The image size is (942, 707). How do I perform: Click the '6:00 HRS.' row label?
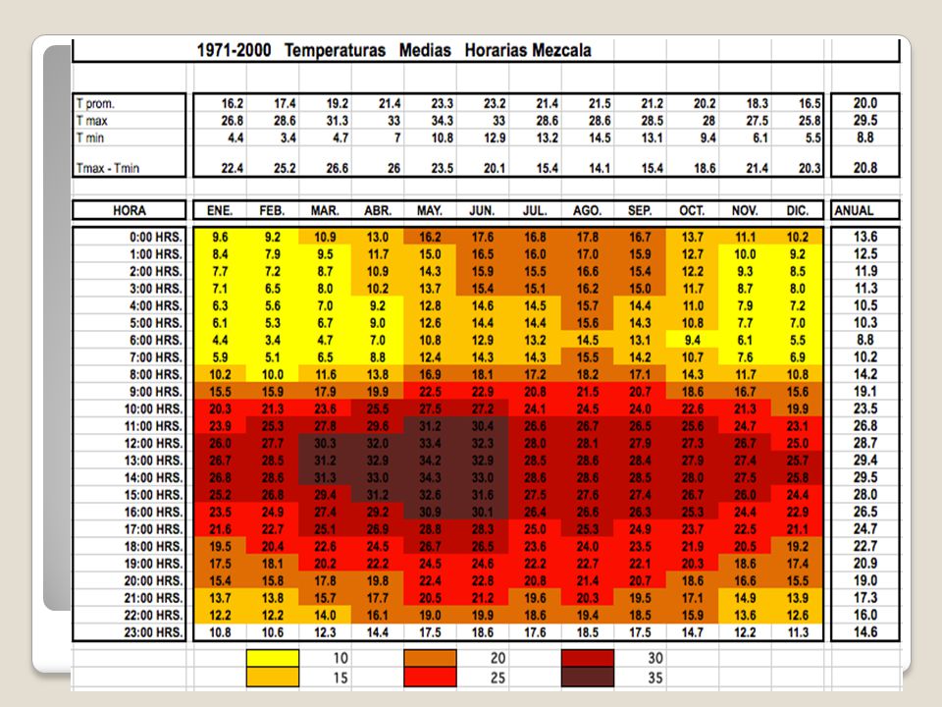[155, 340]
